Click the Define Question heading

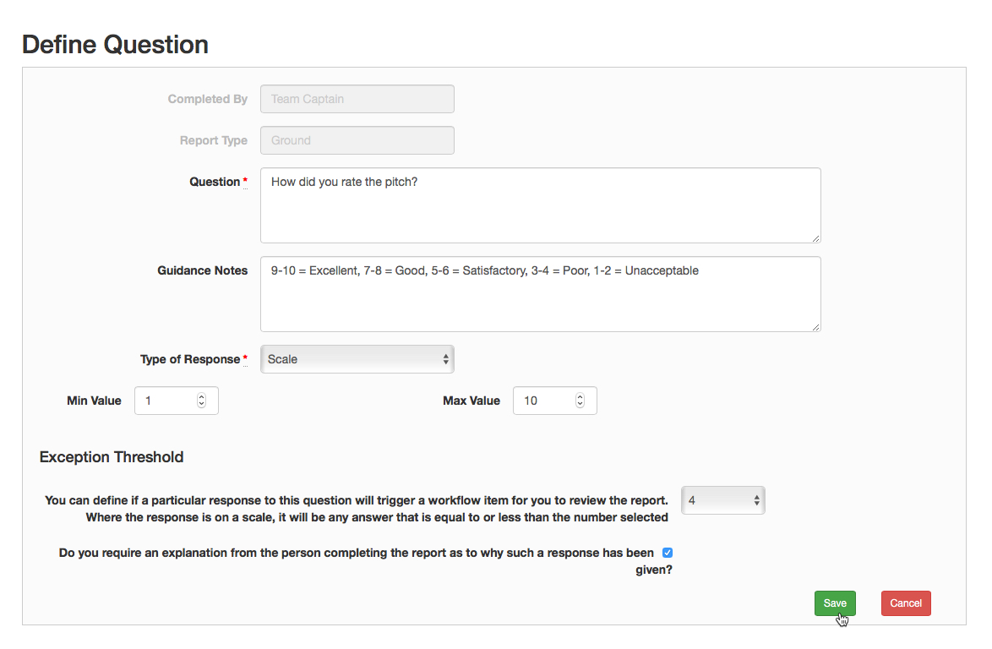115,44
